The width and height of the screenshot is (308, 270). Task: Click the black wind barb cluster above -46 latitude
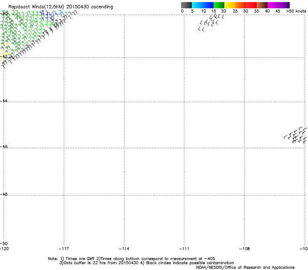click(296, 135)
